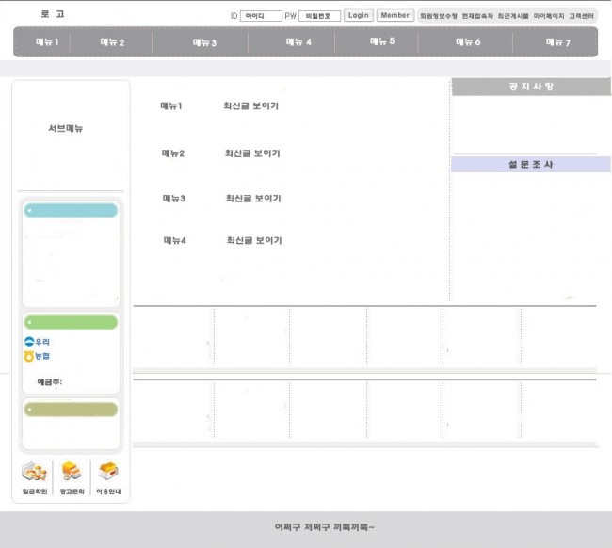
Task: Select the 우리 bank logo
Action: pyautogui.click(x=37, y=341)
